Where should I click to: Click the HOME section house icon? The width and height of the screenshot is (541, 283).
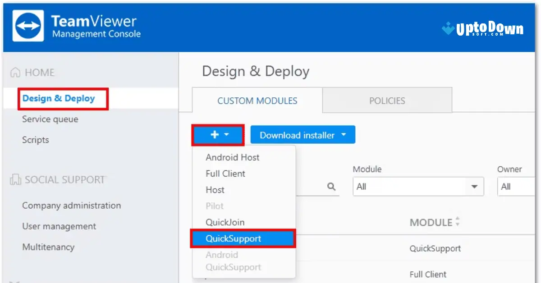coord(16,72)
